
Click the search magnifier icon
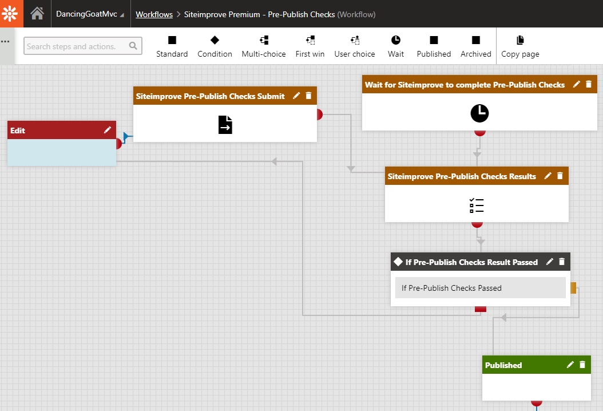coord(133,46)
